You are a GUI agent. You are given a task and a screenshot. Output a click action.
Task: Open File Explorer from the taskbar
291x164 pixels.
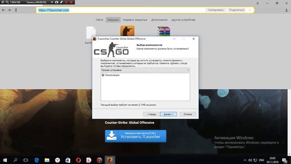47,160
